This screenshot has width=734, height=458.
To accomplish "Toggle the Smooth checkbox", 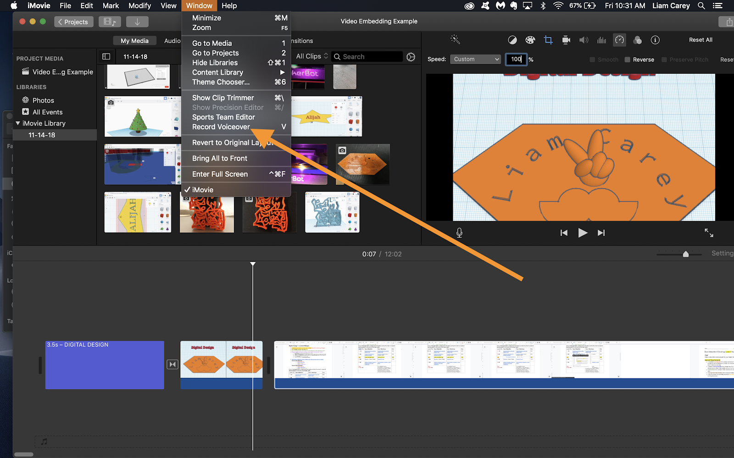I will pos(592,60).
